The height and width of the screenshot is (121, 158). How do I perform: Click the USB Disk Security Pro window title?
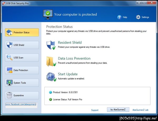point(17,3)
